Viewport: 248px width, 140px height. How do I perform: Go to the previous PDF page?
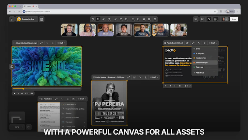coord(170,86)
